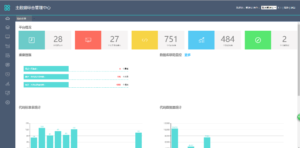Viewport: 300px width, 148px height.
Task: Click the page's vertical scrollbar thumb
Action: tap(298, 60)
